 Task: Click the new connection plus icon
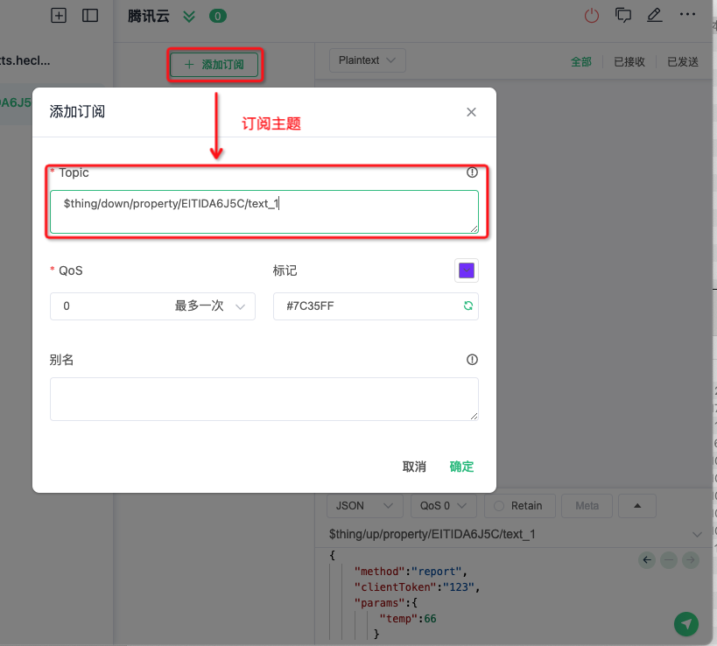pos(59,15)
